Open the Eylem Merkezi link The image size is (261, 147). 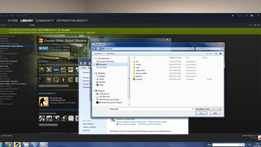point(88,124)
